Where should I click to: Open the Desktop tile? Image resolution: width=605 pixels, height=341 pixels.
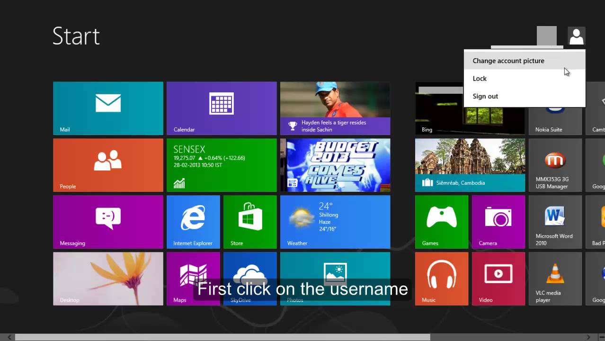[x=108, y=279]
